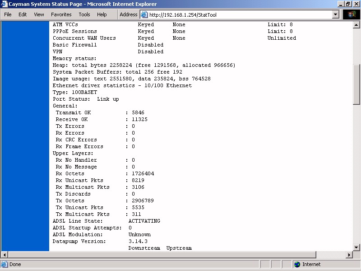This screenshot has width=361, height=271.
Task: Click the 'Basic Firewall' row label
Action: pos(74,45)
